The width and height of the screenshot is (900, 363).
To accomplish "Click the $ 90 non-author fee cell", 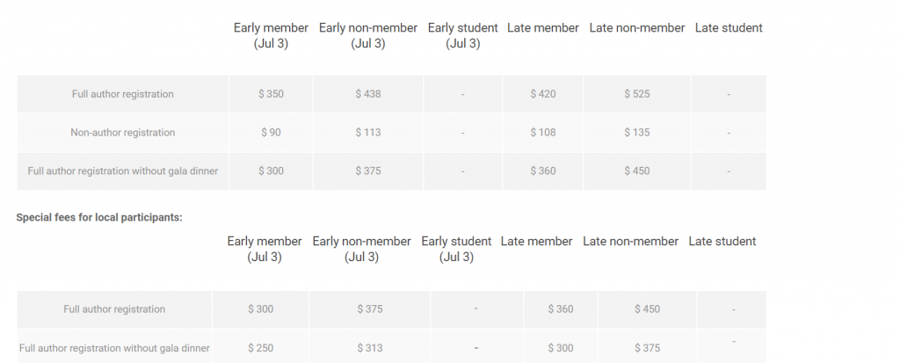I will pyautogui.click(x=271, y=133).
